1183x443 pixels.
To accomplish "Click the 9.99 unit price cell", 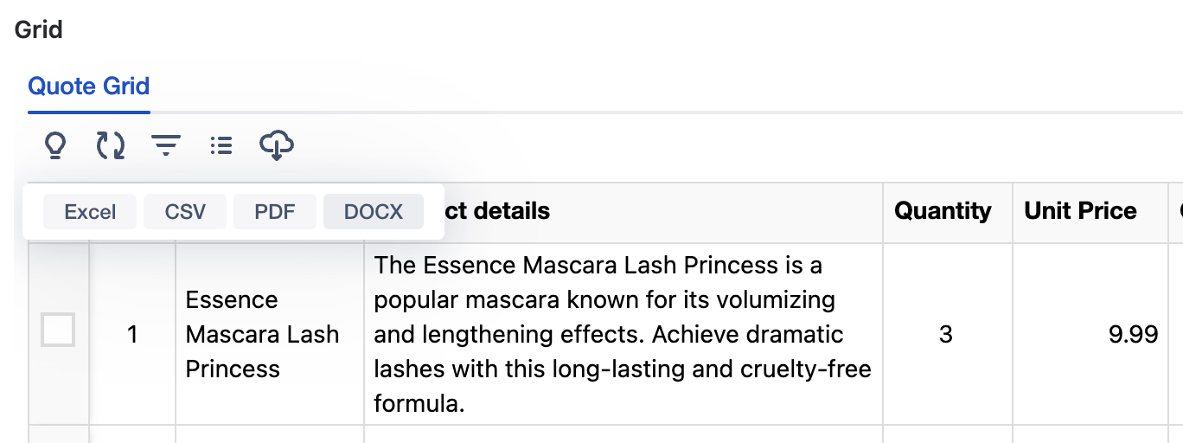I will pos(1090,334).
